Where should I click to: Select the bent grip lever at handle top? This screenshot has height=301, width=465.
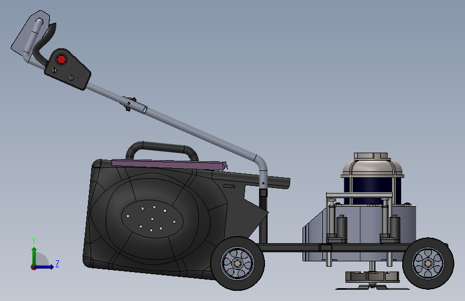[44, 44]
